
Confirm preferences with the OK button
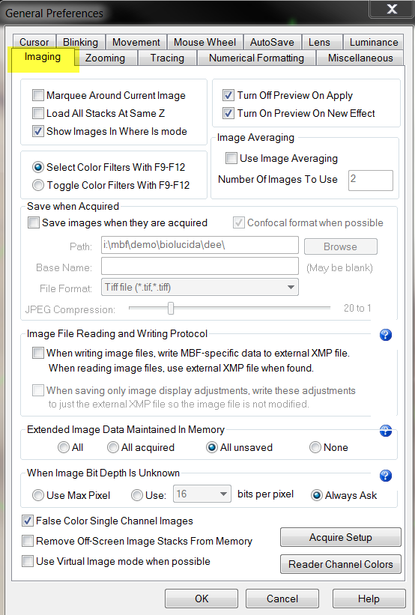click(202, 599)
